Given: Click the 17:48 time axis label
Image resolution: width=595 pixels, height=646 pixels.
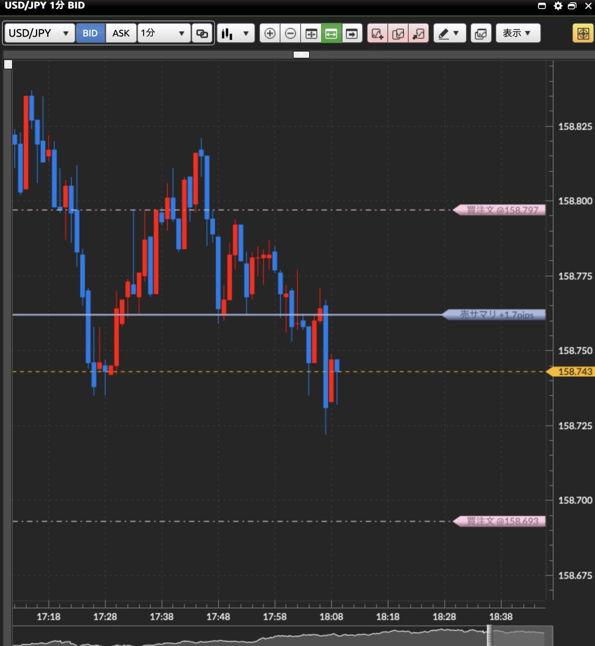Looking at the screenshot, I should tap(218, 616).
